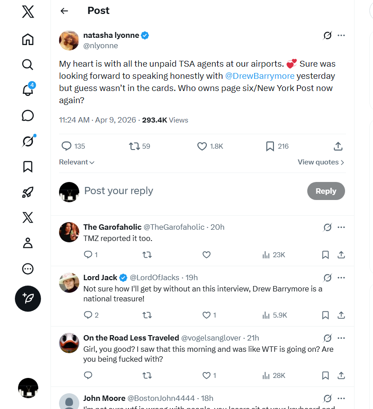Open the @DrewBarrymore mention link

pos(259,76)
